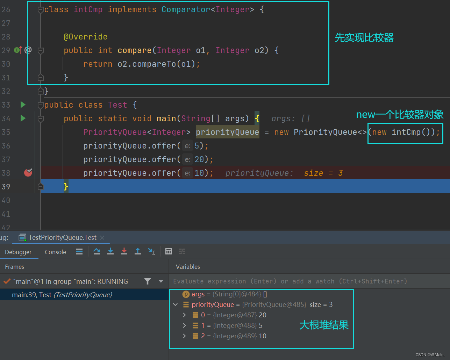Viewport: 450px width, 360px height.
Task: Click the intCmp class name on line 26
Action: (x=88, y=9)
